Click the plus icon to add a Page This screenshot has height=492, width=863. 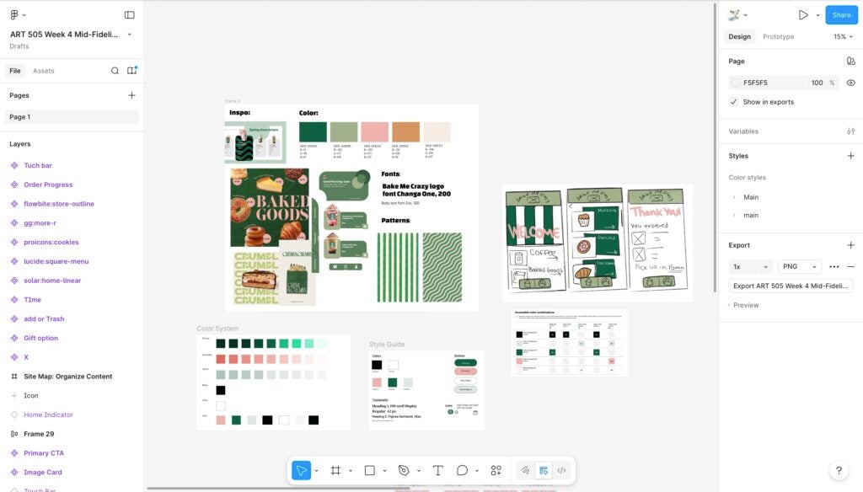coord(131,95)
